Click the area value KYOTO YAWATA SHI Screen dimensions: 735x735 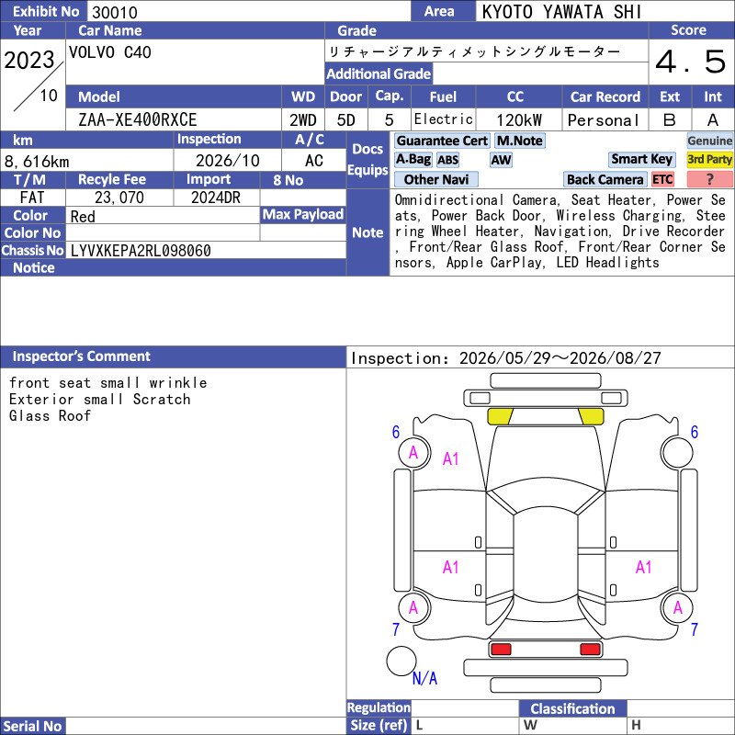coord(561,12)
